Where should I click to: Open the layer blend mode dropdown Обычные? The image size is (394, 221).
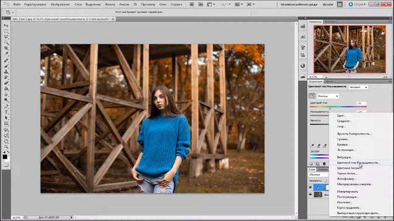tap(318, 174)
